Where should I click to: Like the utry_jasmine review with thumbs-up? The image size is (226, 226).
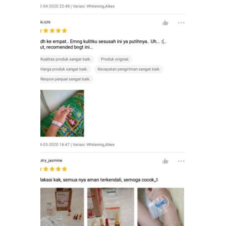[x=165, y=161]
